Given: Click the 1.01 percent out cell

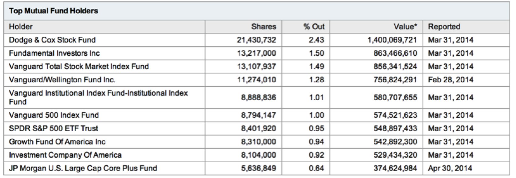Looking at the screenshot, I should [317, 98].
